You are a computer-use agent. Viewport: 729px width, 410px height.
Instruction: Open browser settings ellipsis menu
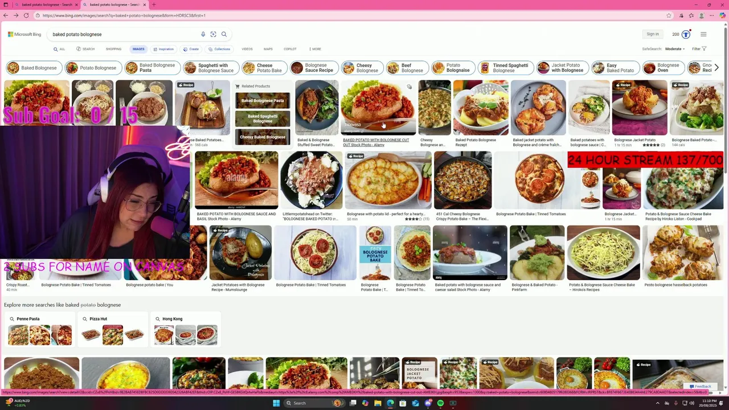click(712, 15)
